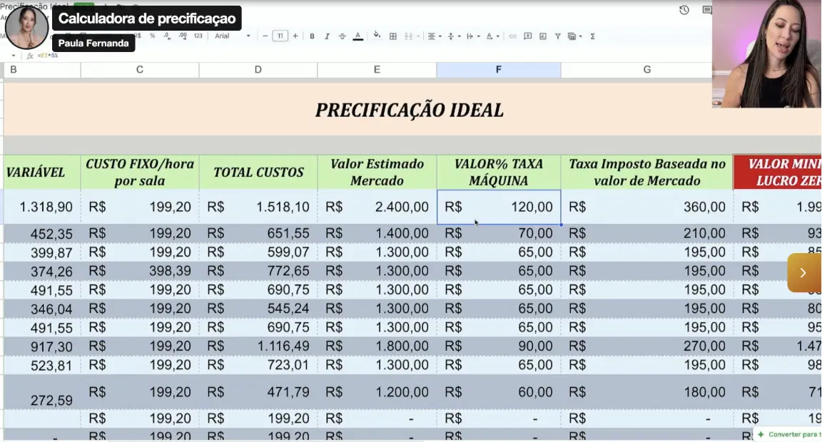Image resolution: width=822 pixels, height=442 pixels.
Task: Select column C header
Action: (140, 70)
